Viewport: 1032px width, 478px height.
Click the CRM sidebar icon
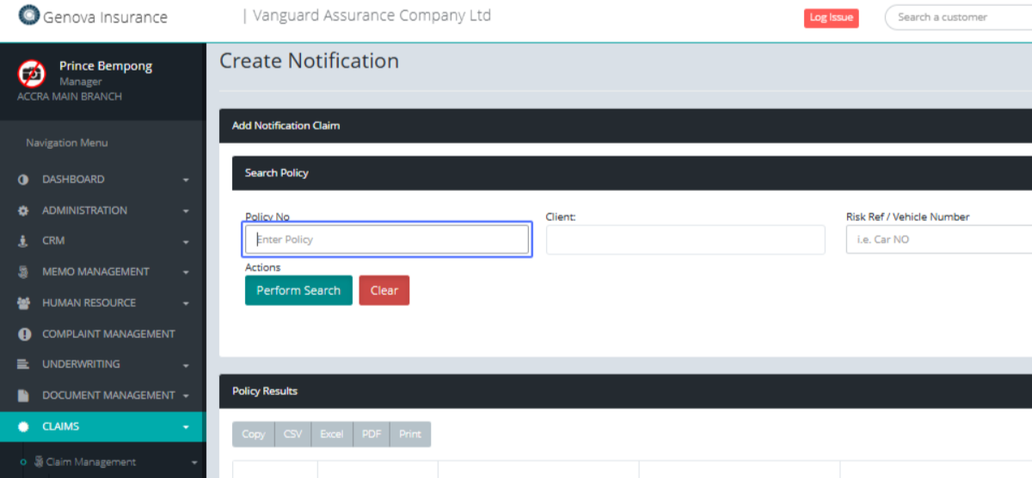pyautogui.click(x=23, y=242)
